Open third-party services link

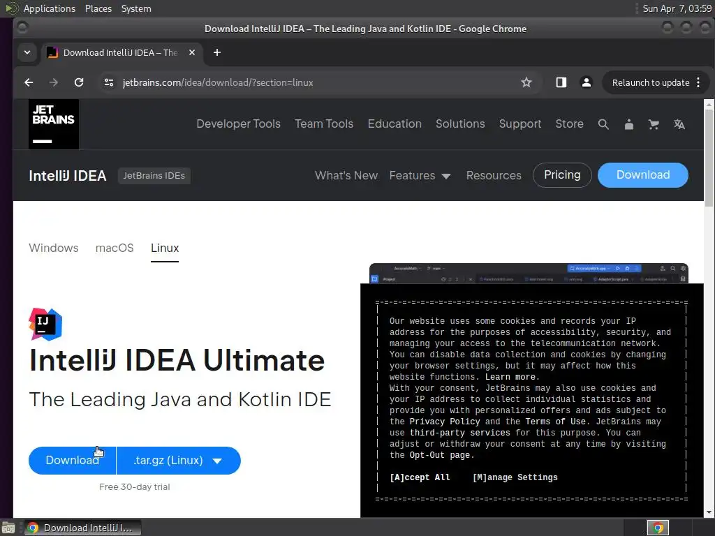click(459, 433)
